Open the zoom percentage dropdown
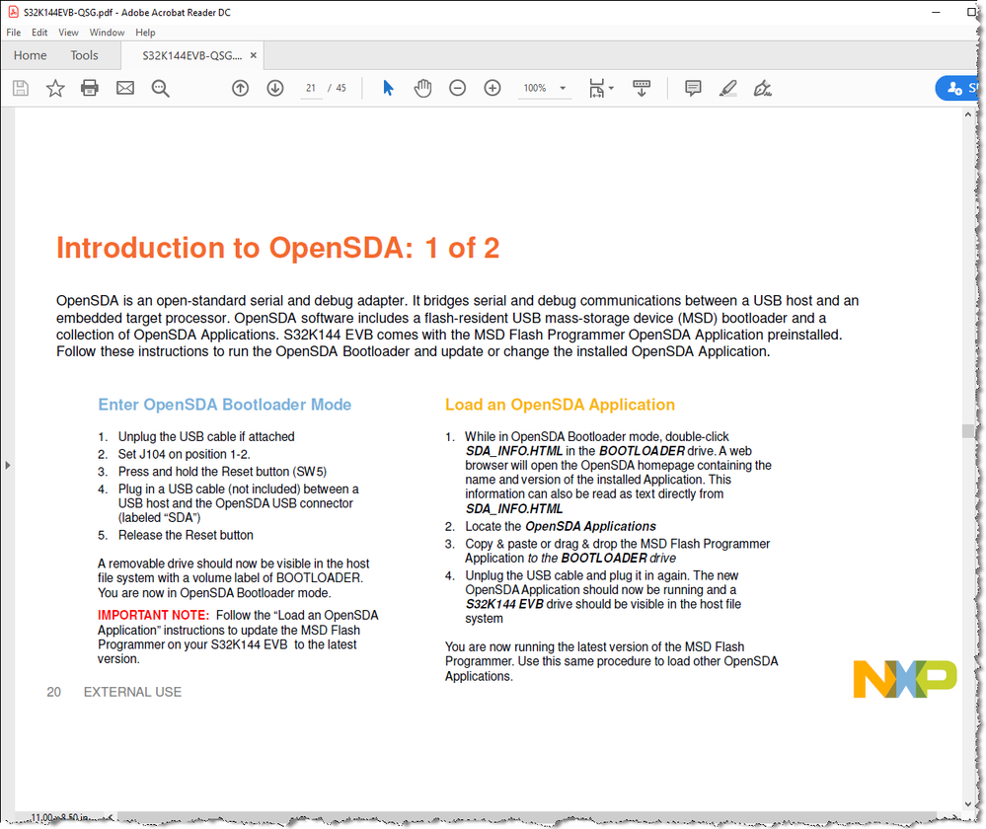 pyautogui.click(x=562, y=88)
